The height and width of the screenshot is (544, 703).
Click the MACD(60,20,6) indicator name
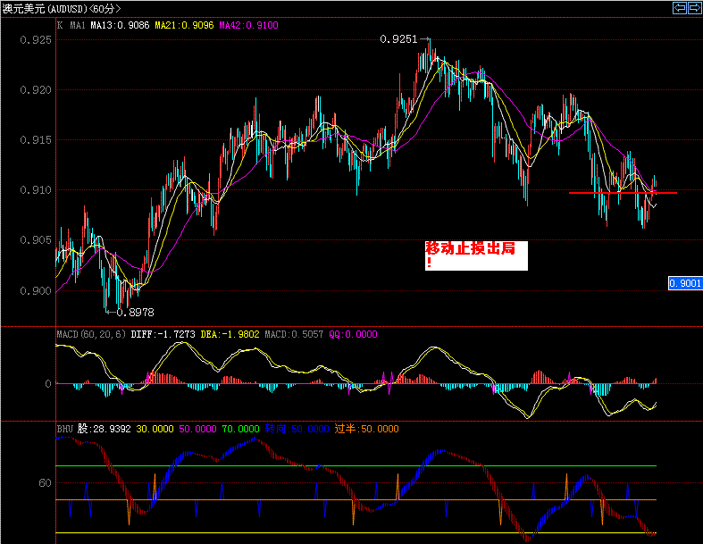(x=91, y=334)
